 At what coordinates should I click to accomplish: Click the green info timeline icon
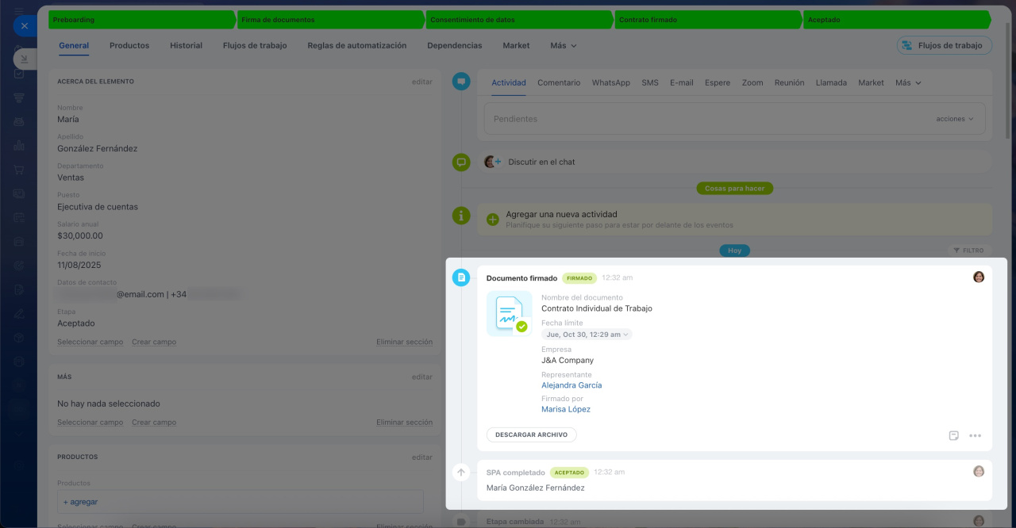(x=461, y=215)
